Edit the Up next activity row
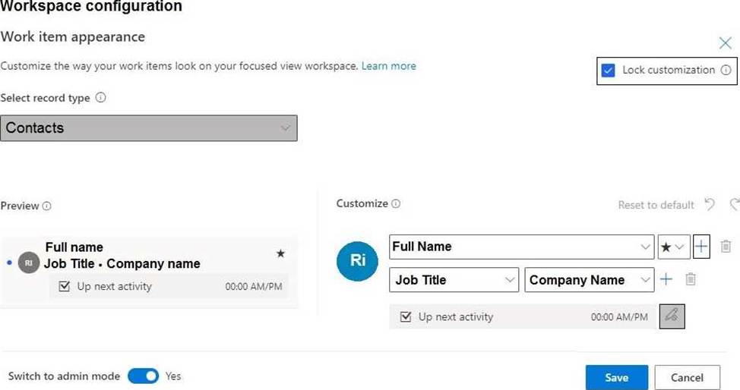Screen dimensions: 740x390 click(671, 316)
